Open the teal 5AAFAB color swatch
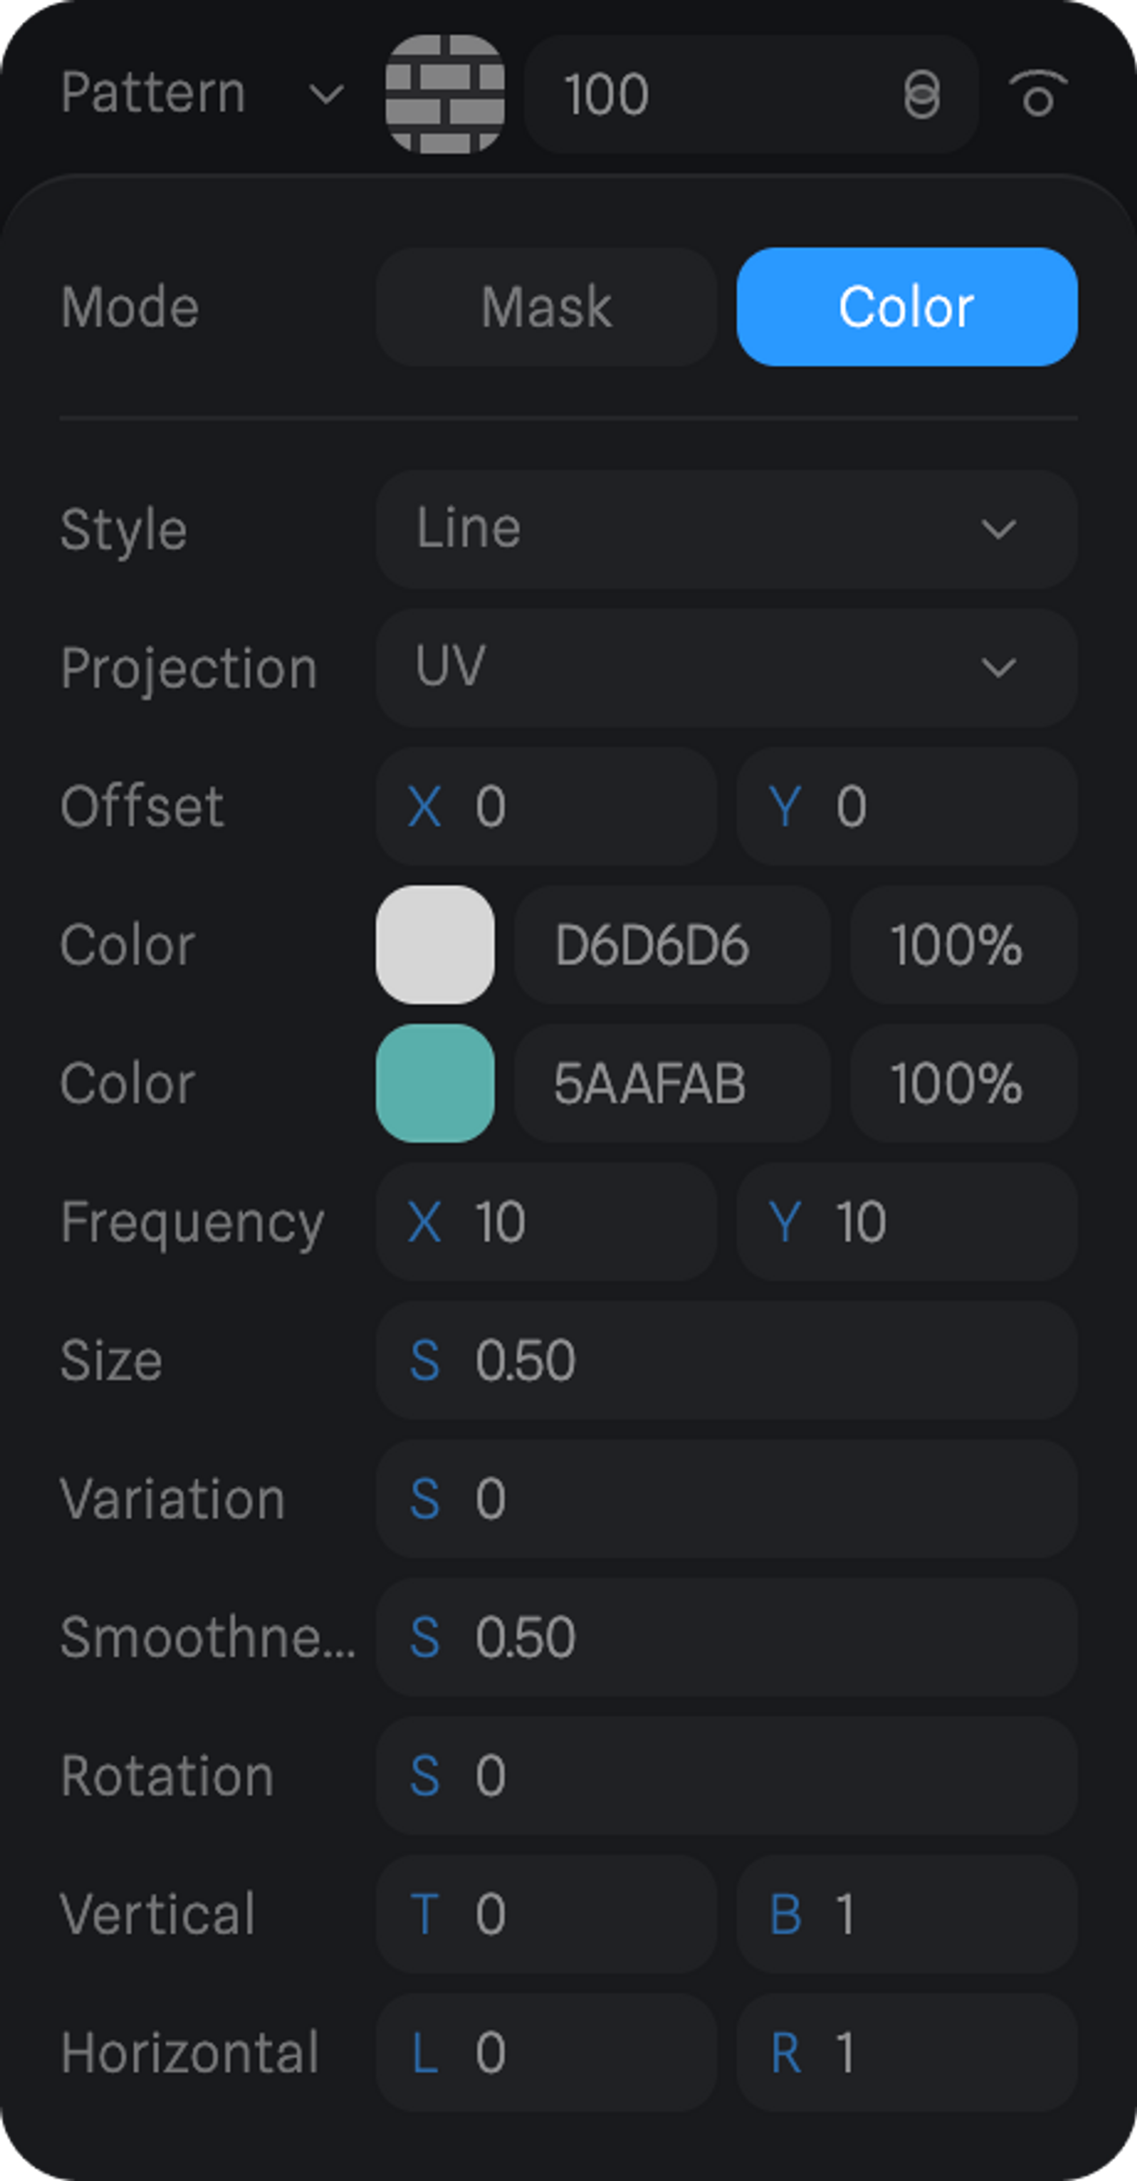Image resolution: width=1137 pixels, height=2181 pixels. (435, 1083)
